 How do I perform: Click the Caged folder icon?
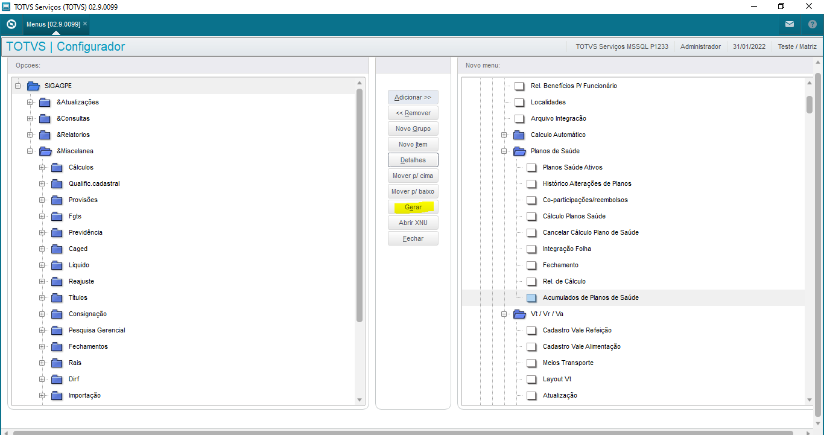click(x=57, y=249)
